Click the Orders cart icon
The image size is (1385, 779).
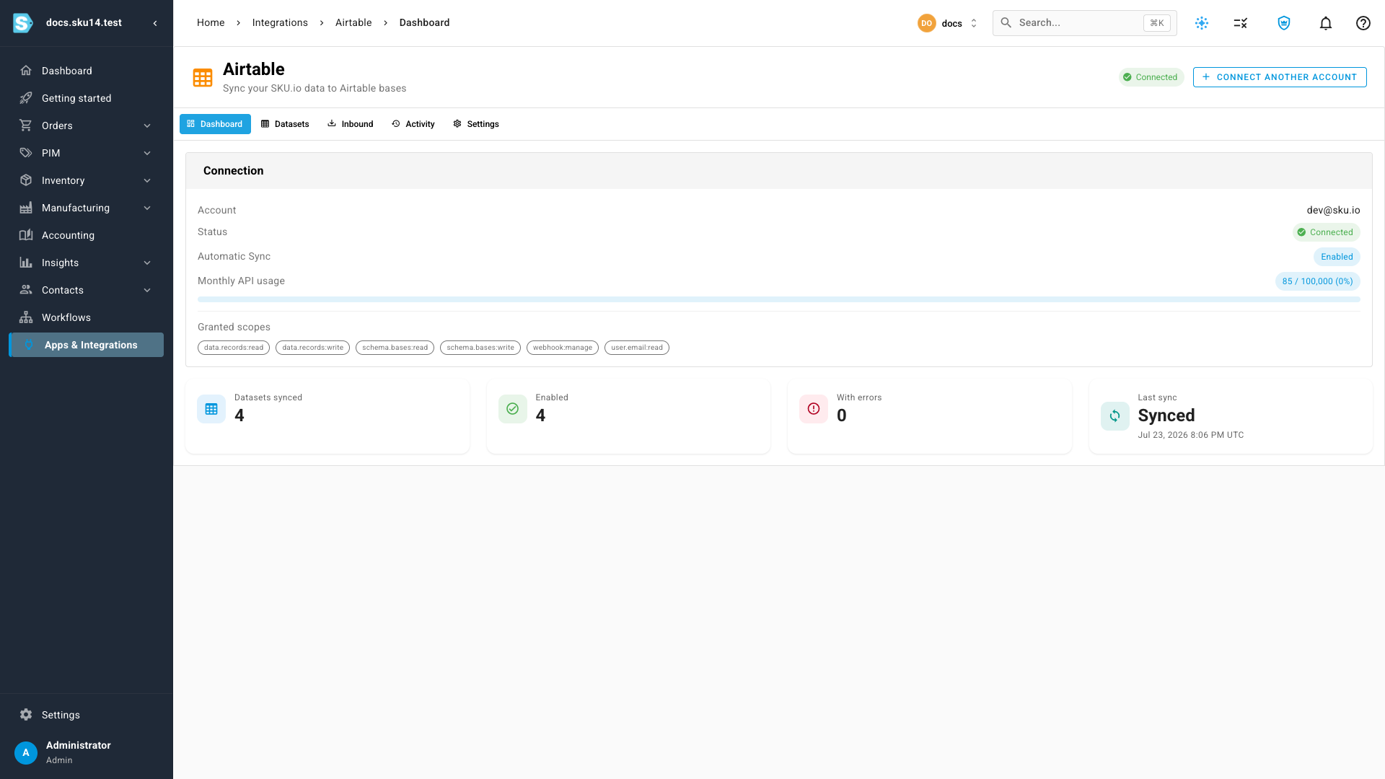pos(26,126)
